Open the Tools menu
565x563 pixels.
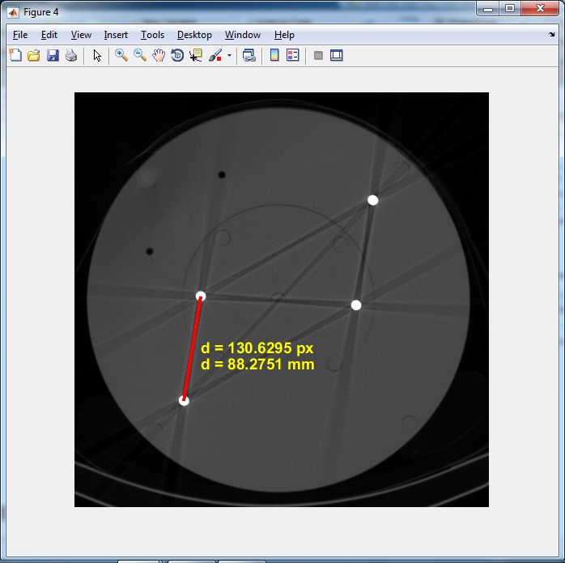click(152, 35)
